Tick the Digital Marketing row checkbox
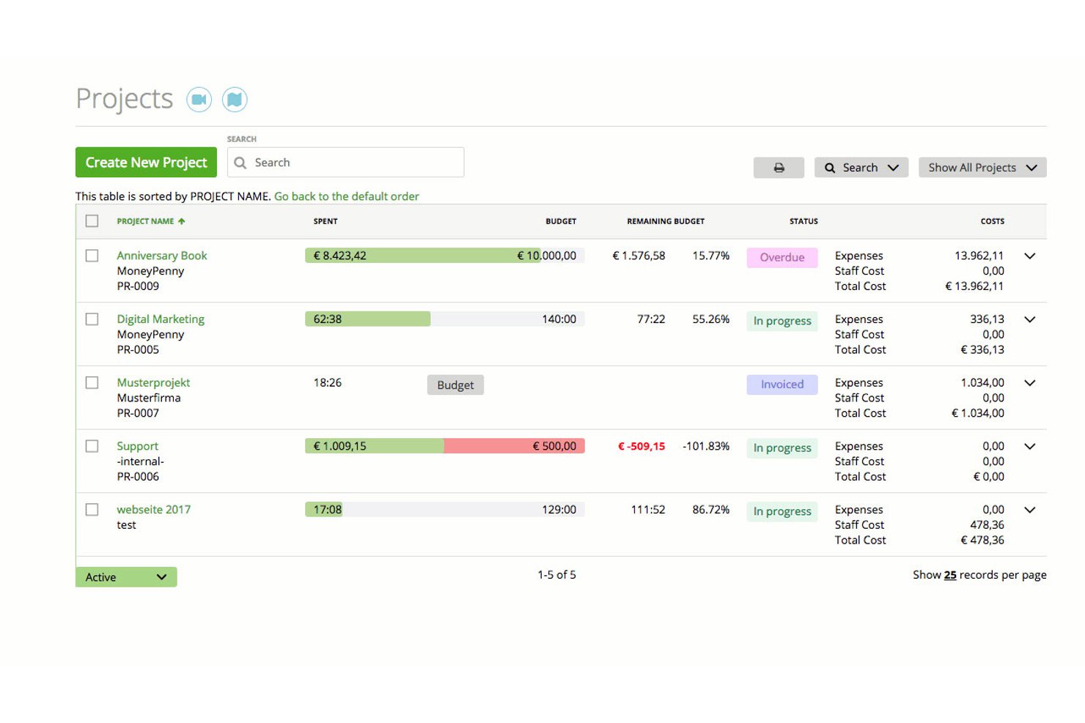Viewport: 1085px width, 723px height. click(92, 319)
